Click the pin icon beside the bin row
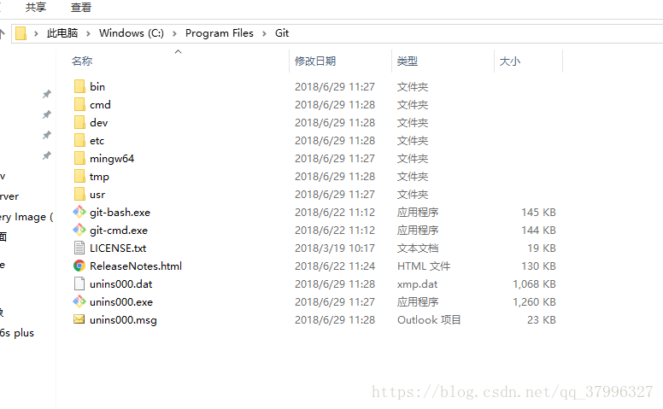The image size is (663, 409). click(46, 94)
